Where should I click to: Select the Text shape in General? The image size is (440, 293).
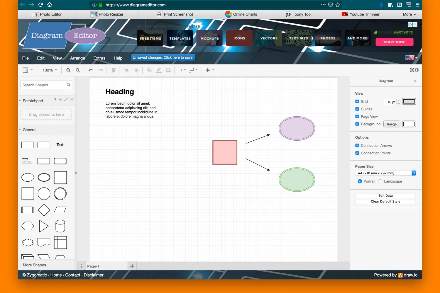tap(60, 145)
